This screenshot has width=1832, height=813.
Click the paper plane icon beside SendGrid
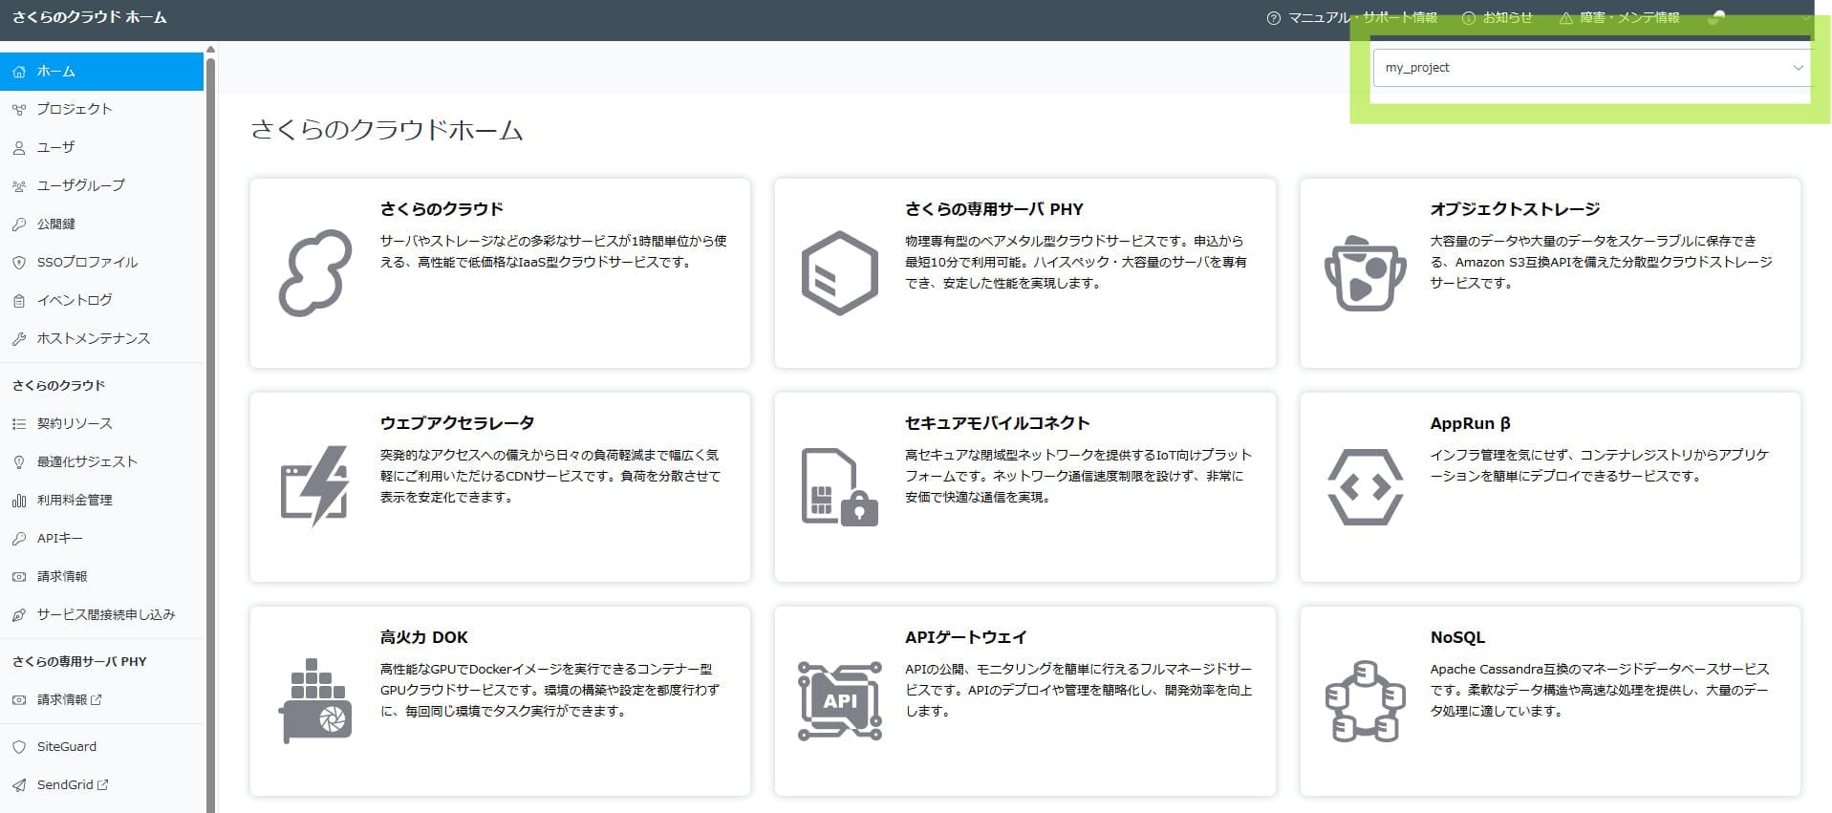[19, 785]
